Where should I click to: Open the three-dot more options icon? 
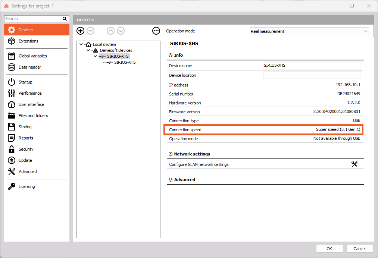click(156, 31)
